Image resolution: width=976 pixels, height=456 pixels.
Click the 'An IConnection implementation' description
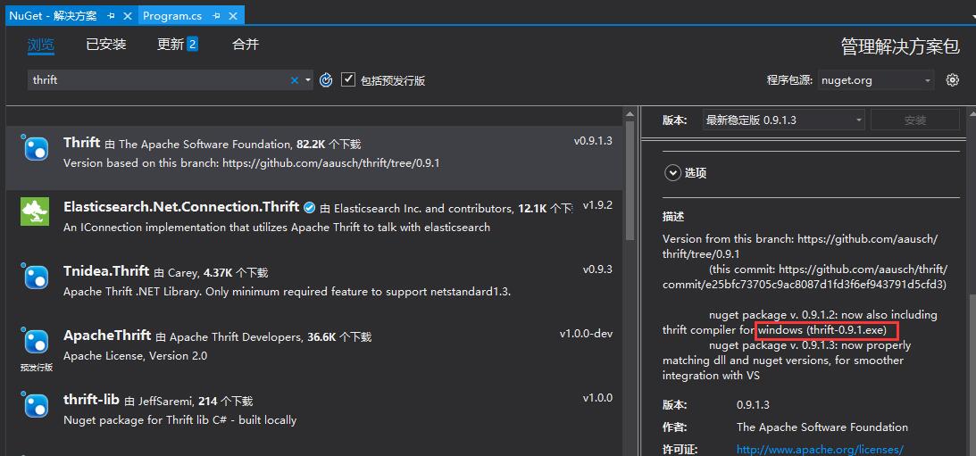pos(276,227)
